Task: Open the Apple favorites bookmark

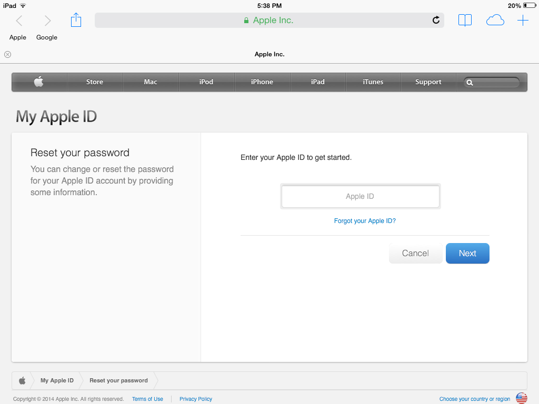Action: [17, 37]
